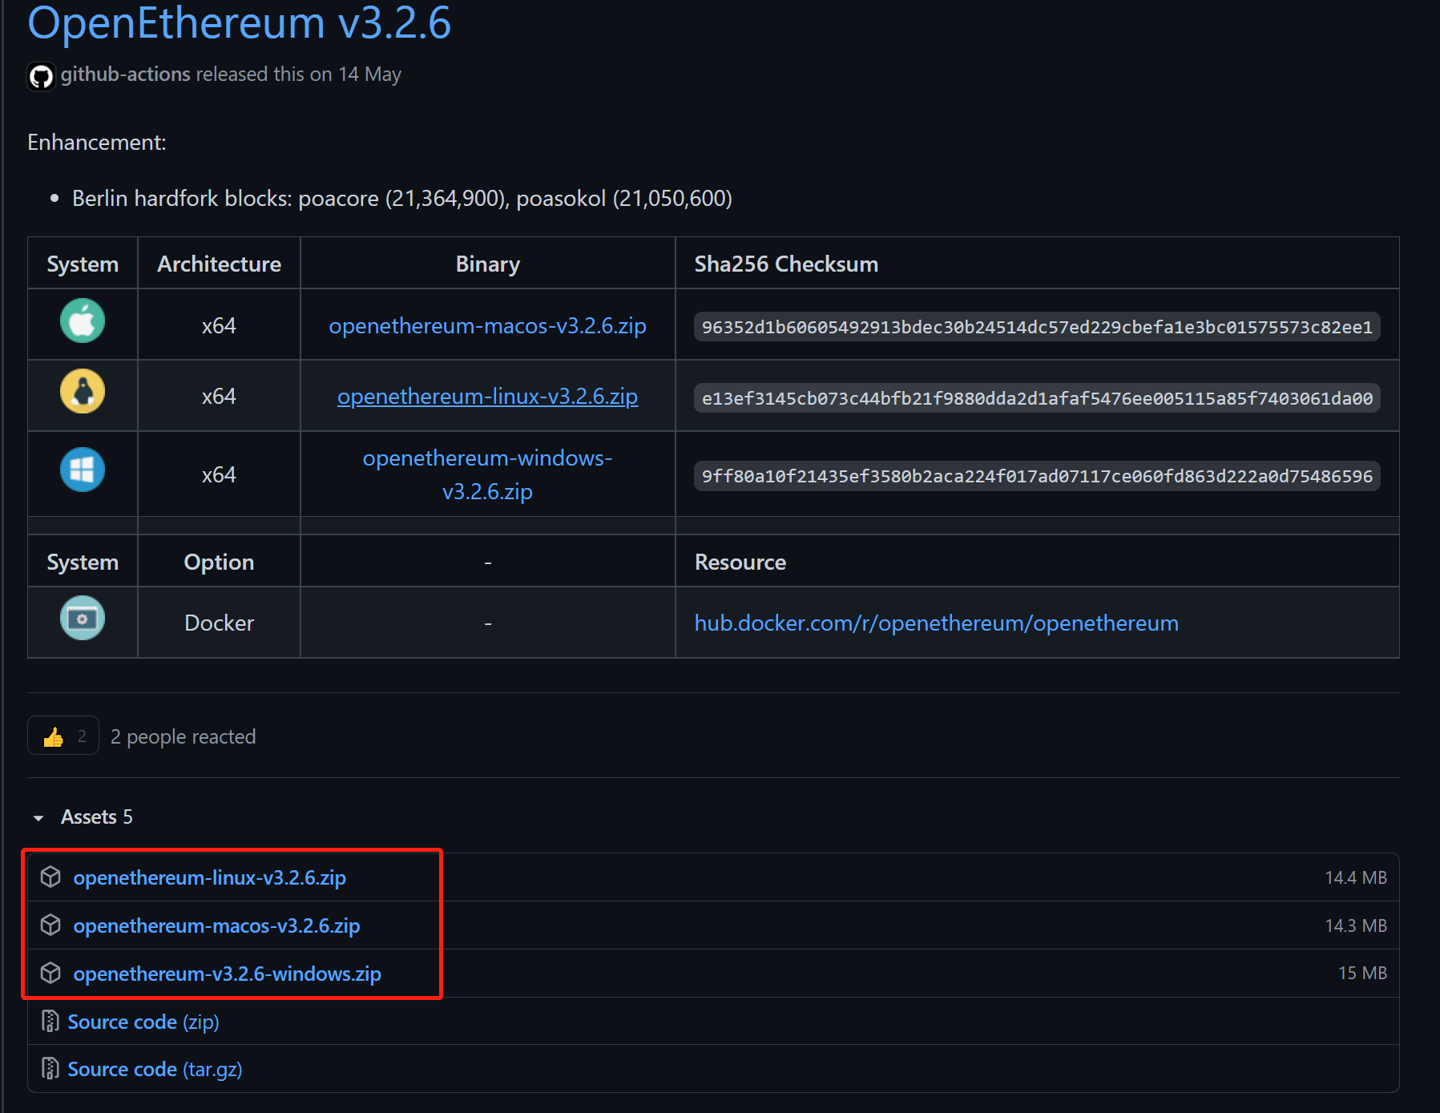Select the macOS sha256 checksum starting 96352d1b
This screenshot has height=1113, width=1440.
coord(1037,327)
